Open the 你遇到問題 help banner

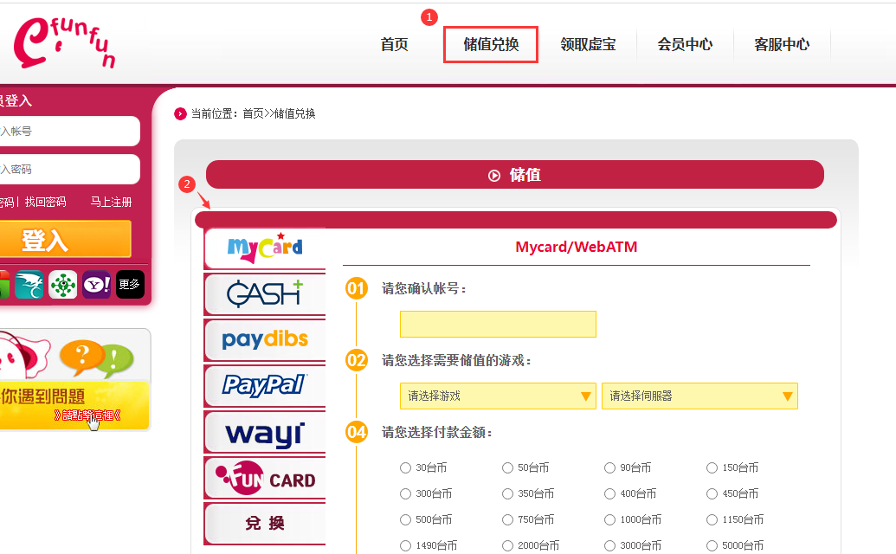pyautogui.click(x=74, y=379)
